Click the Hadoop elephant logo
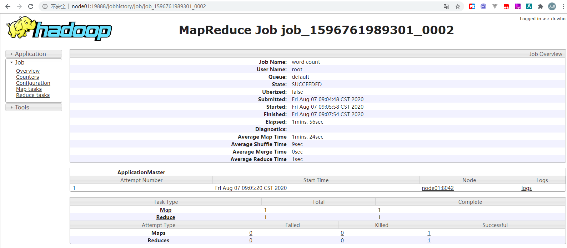Image resolution: width=567 pixels, height=248 pixels. point(59,29)
